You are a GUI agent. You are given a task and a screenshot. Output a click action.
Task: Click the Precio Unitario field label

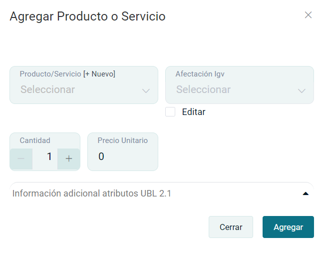pos(123,140)
